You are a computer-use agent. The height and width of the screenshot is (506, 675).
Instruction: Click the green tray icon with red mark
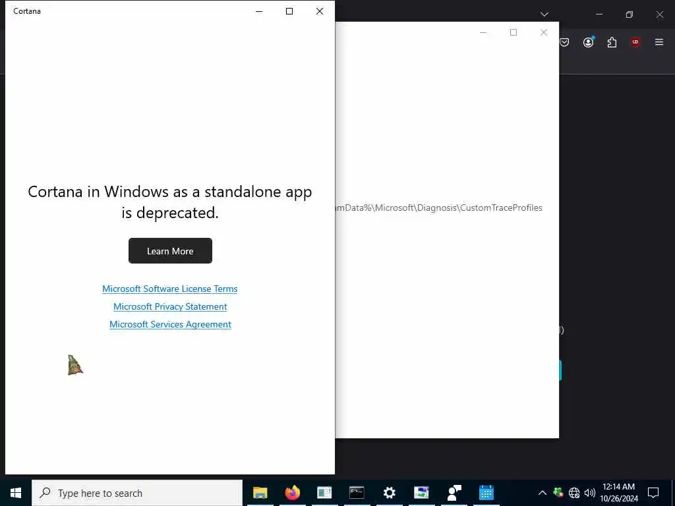pos(558,493)
